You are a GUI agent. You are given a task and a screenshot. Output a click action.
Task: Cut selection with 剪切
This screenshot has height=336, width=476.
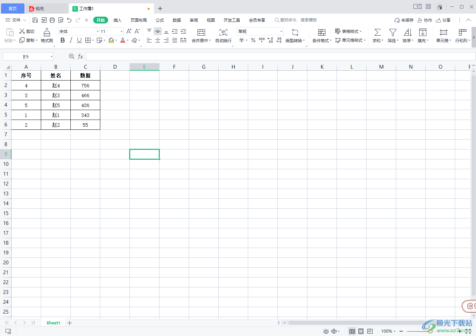pos(27,31)
